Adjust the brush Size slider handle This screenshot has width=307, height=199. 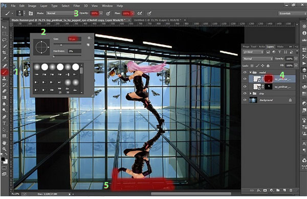(61, 45)
